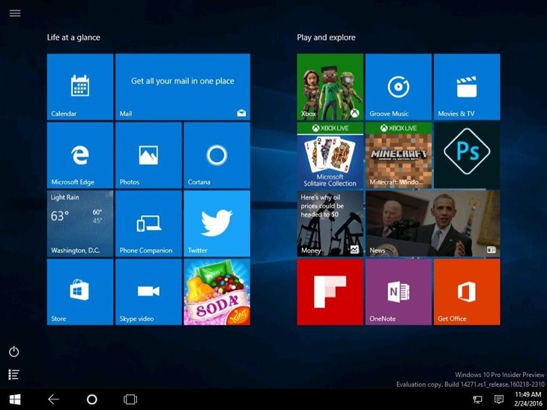Image resolution: width=547 pixels, height=410 pixels.
Task: Show the All apps list
Action: click(x=13, y=374)
